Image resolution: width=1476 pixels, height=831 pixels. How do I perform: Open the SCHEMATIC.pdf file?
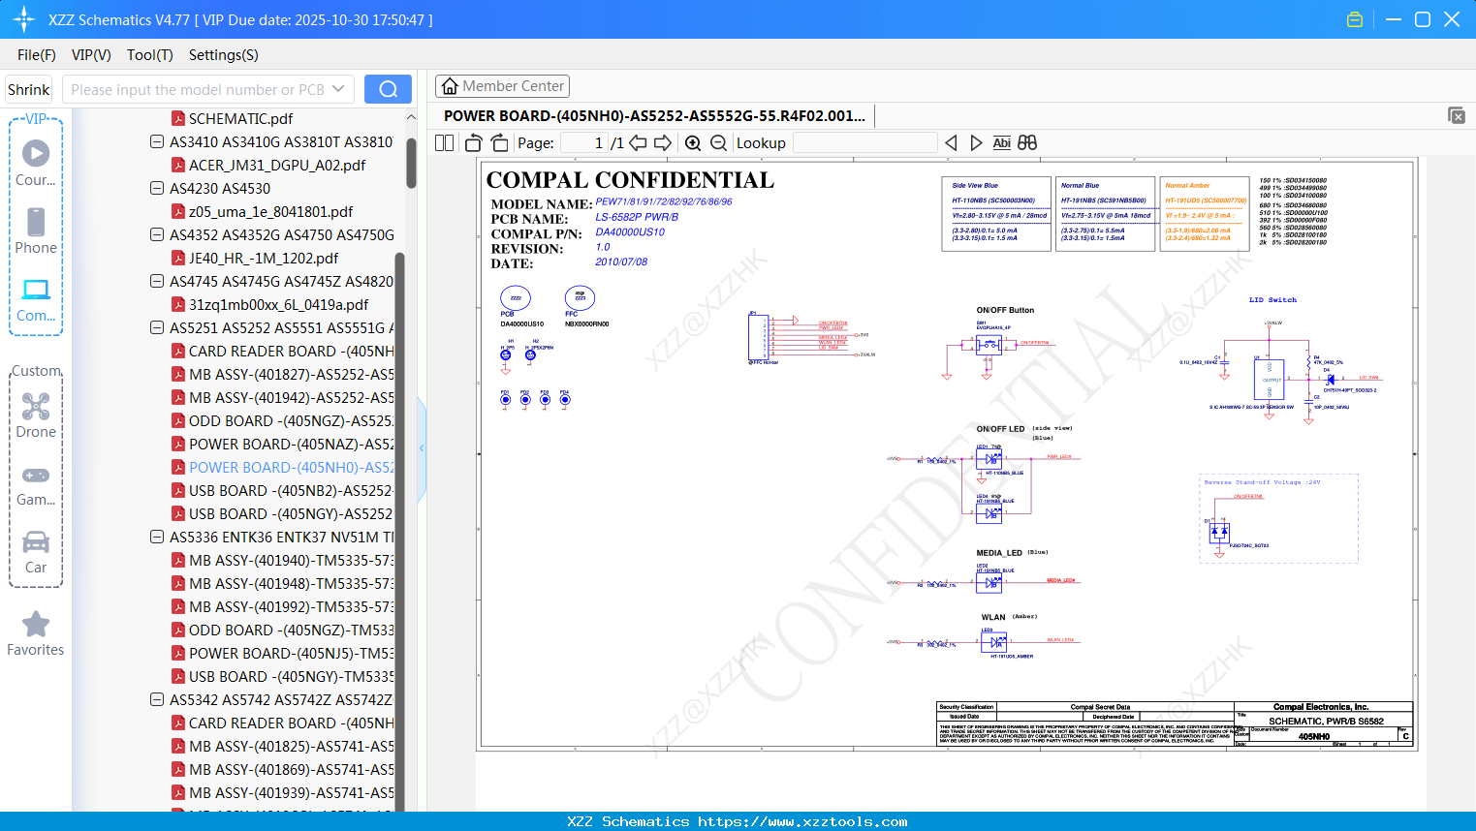click(240, 118)
